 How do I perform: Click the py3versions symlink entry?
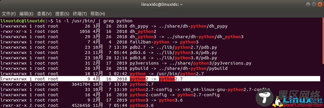point(191,63)
